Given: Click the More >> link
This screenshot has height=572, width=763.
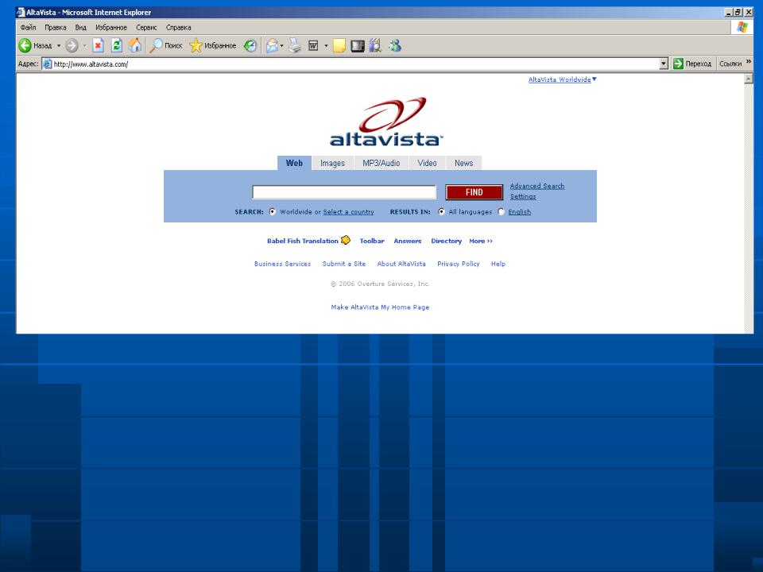Looking at the screenshot, I should (x=481, y=241).
